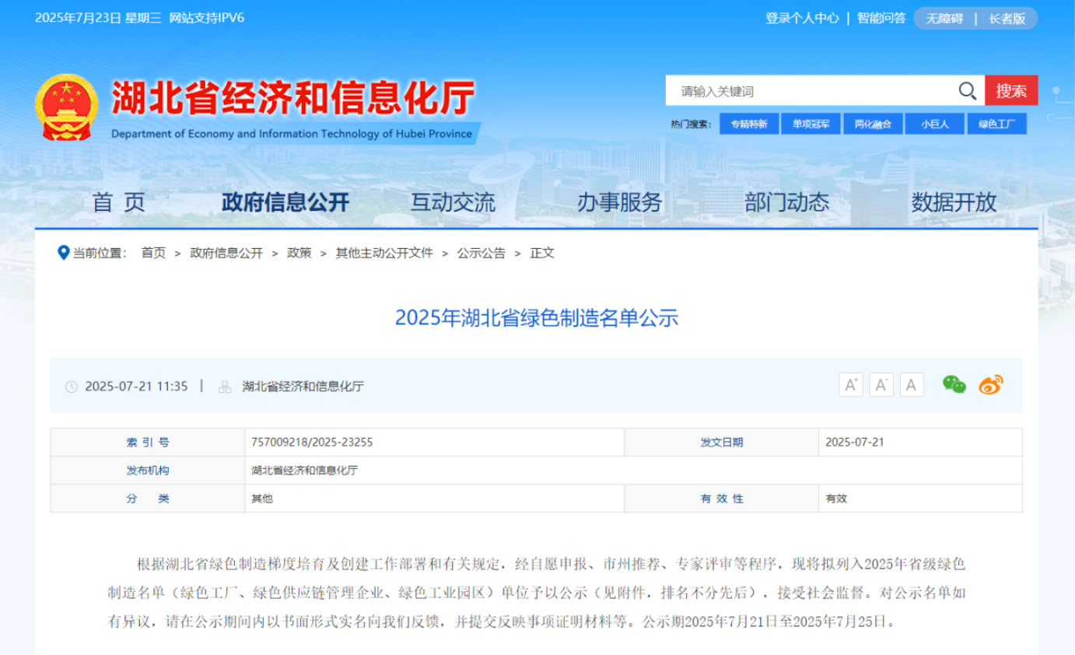Click the keyword search input field
1075x655 pixels.
point(809,91)
